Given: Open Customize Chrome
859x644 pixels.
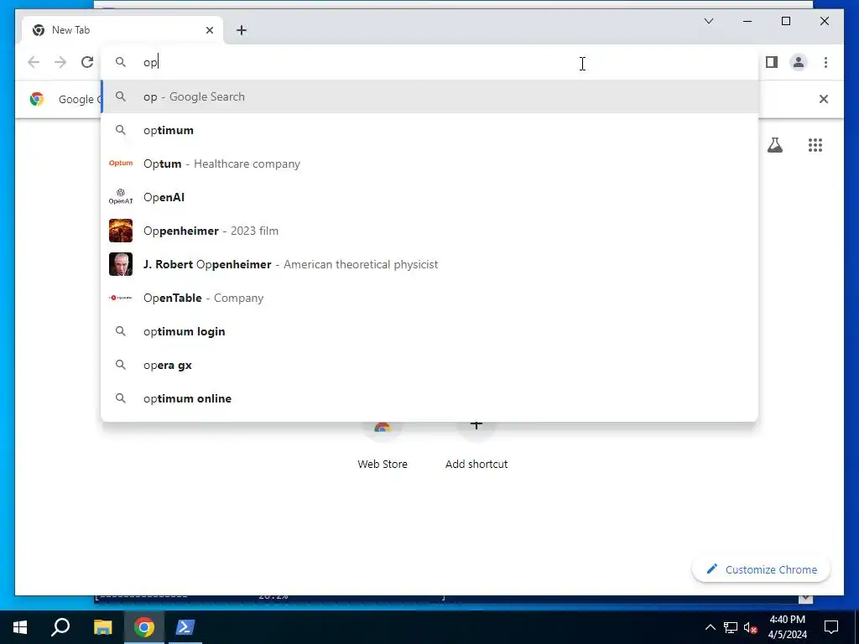Looking at the screenshot, I should point(761,569).
